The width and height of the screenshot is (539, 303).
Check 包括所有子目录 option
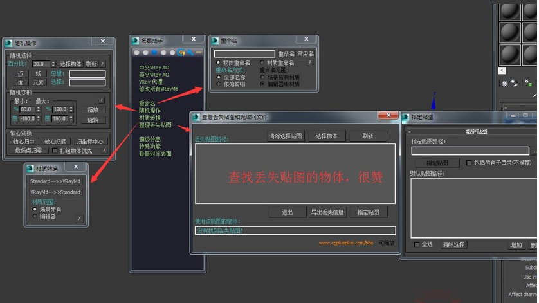[469, 163]
